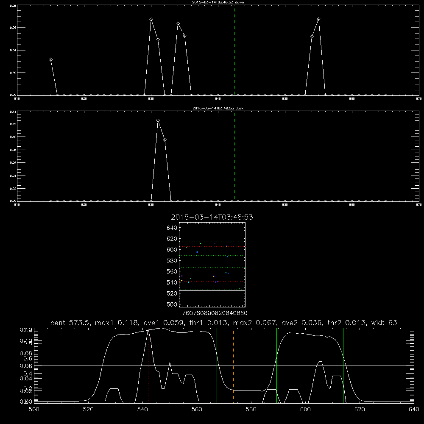Click the '520' x-axis label of the bottom plot
The height and width of the screenshot is (424, 424).
88,410
